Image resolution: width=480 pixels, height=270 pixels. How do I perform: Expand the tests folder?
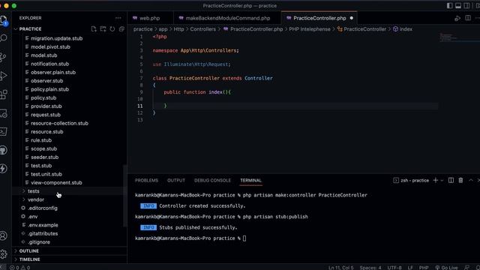(33, 191)
